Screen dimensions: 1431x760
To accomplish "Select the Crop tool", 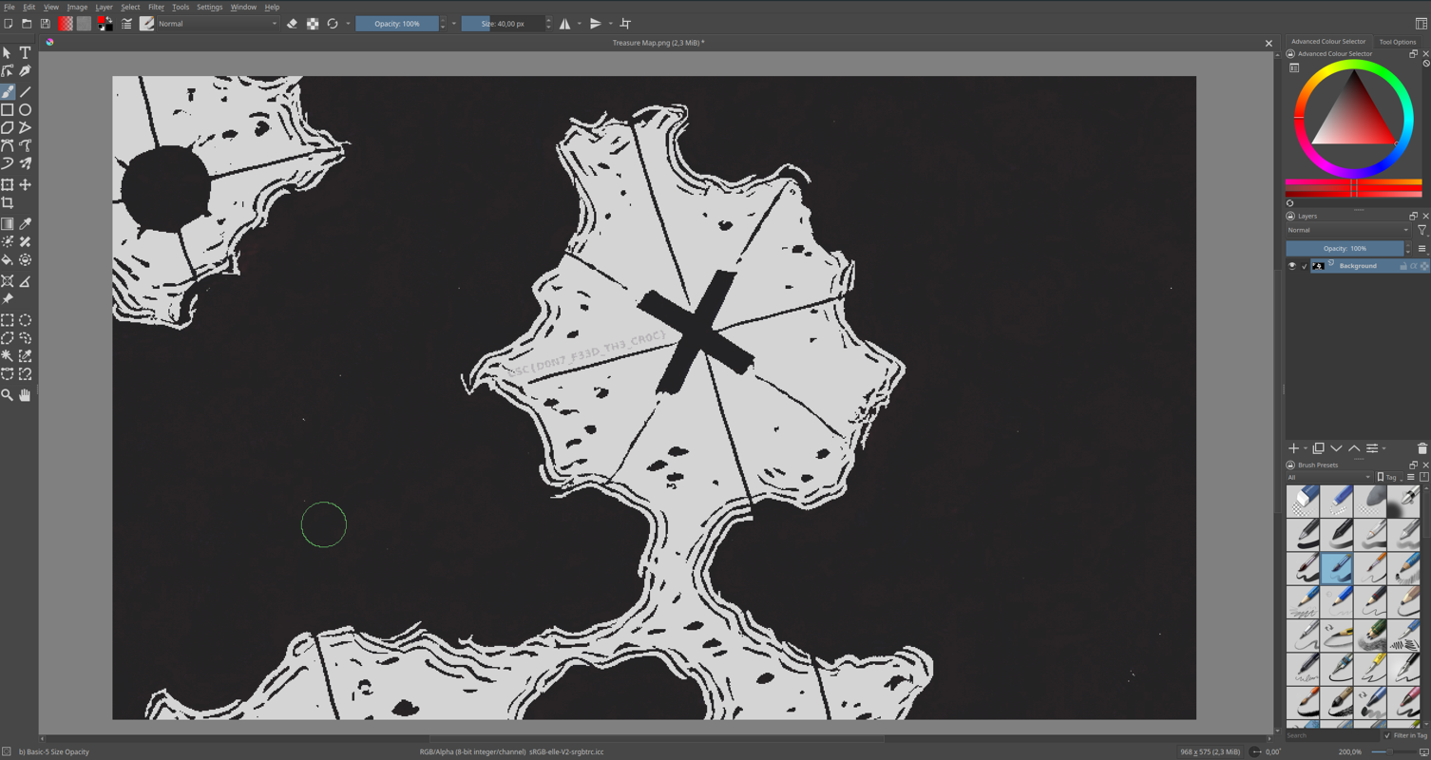I will coord(8,203).
